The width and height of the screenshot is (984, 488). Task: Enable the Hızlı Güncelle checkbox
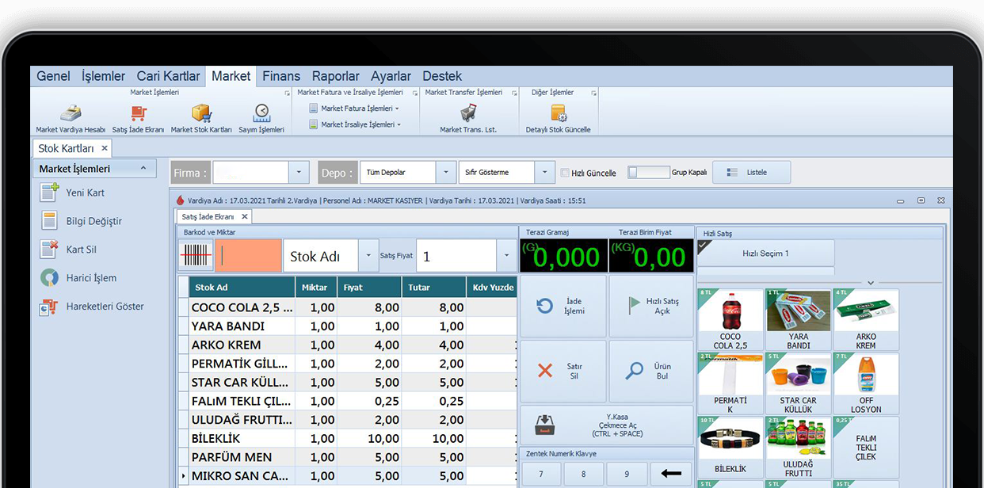click(566, 173)
